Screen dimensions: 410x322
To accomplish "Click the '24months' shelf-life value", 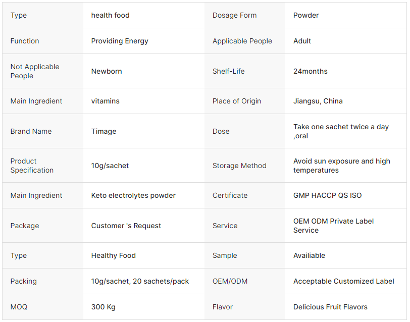I will click(310, 71).
